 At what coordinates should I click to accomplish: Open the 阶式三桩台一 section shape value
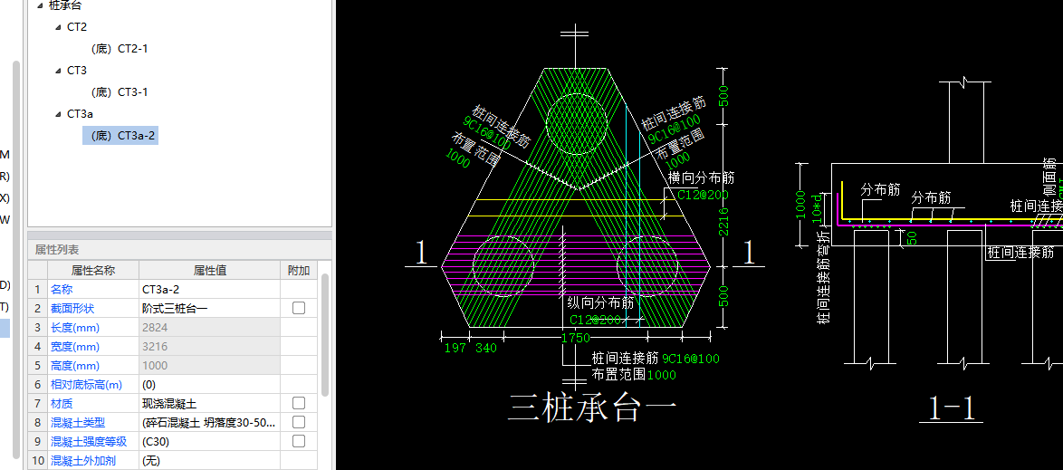[x=209, y=309]
